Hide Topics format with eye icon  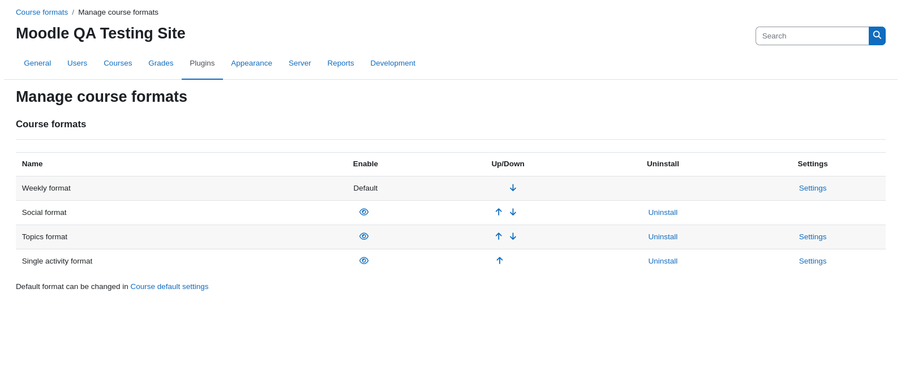364,236
